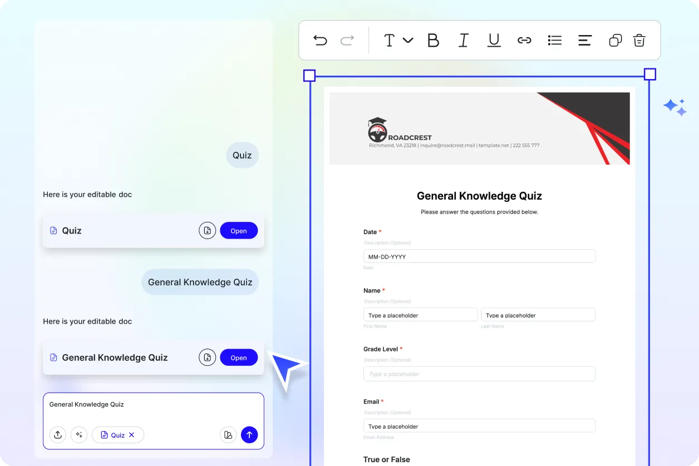699x466 pixels.
Task: Select the top-right selection handle
Action: 649,75
